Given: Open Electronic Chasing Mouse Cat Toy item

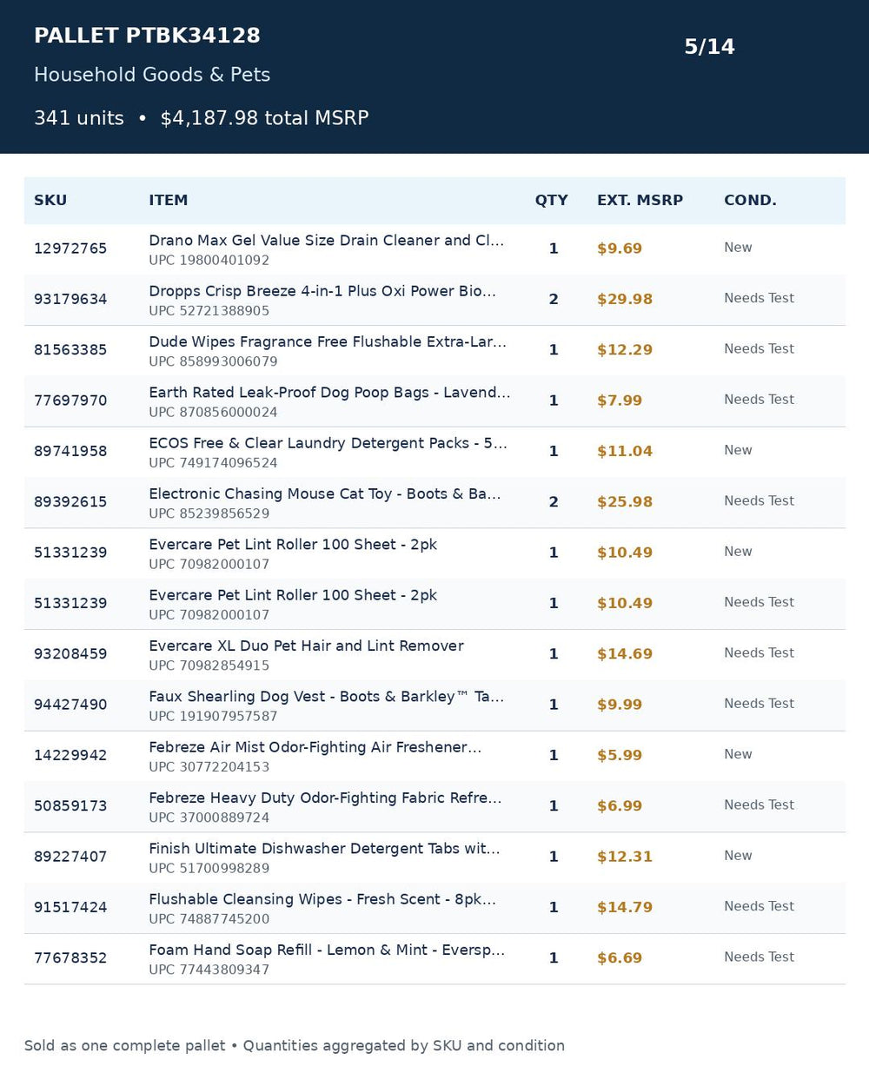Looking at the screenshot, I should (324, 494).
